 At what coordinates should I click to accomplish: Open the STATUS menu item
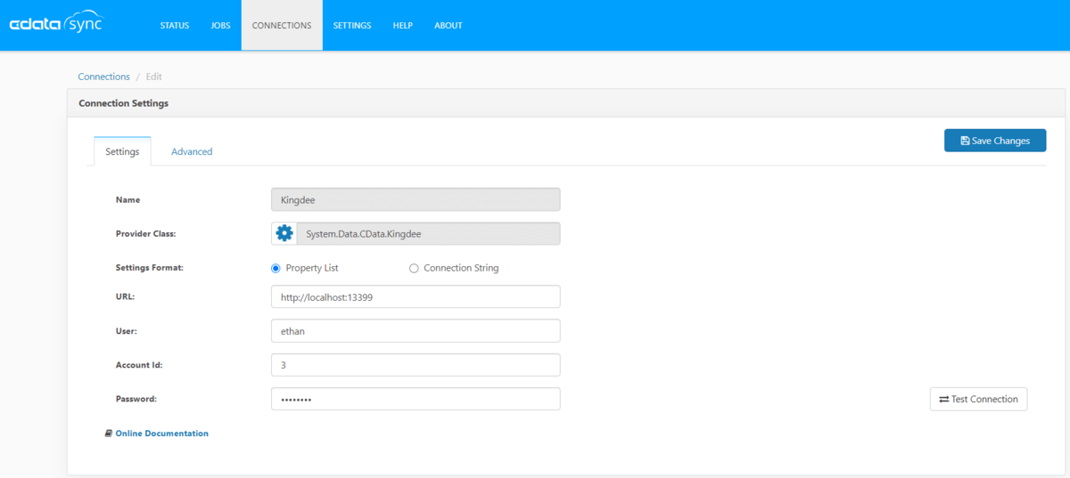(x=175, y=25)
